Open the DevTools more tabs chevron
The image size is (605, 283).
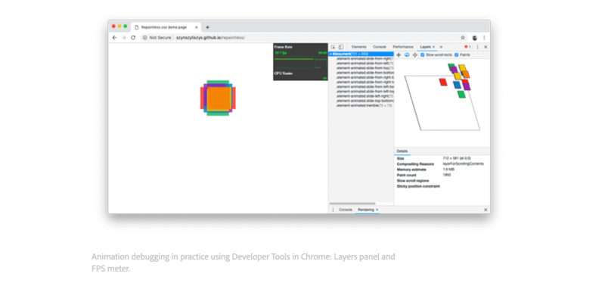click(x=441, y=47)
